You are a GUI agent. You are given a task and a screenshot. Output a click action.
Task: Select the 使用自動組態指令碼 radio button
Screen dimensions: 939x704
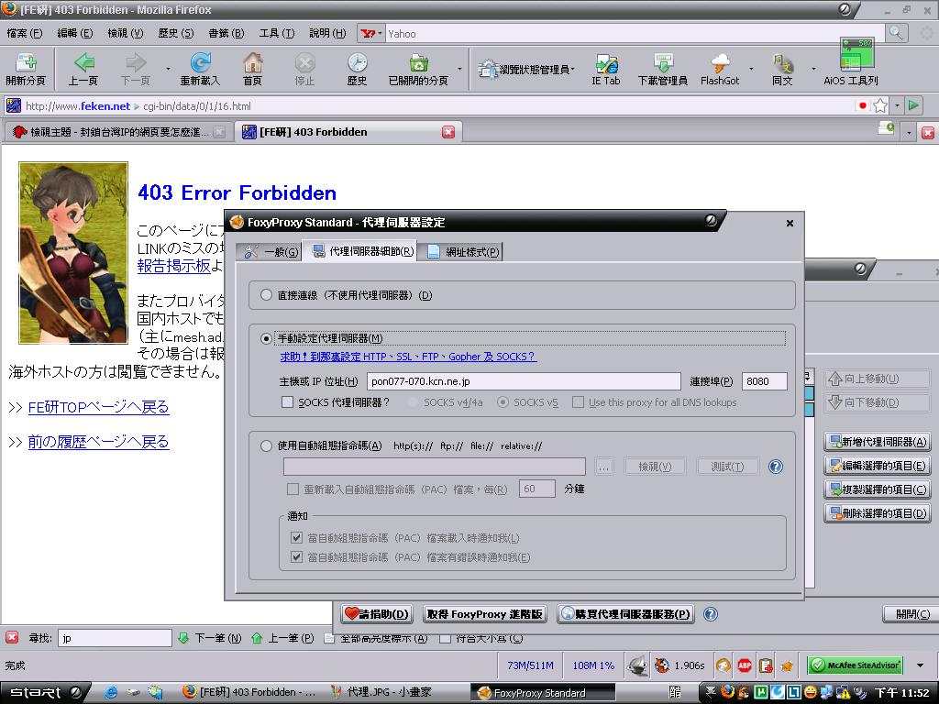coord(267,446)
